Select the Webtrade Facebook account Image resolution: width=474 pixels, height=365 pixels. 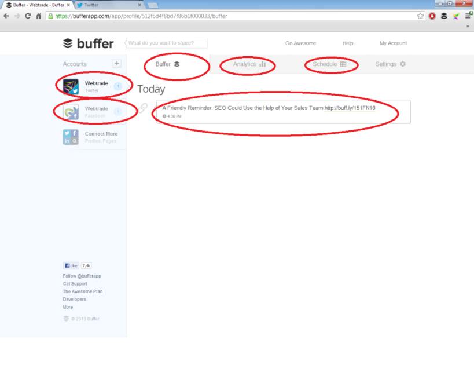click(x=94, y=112)
